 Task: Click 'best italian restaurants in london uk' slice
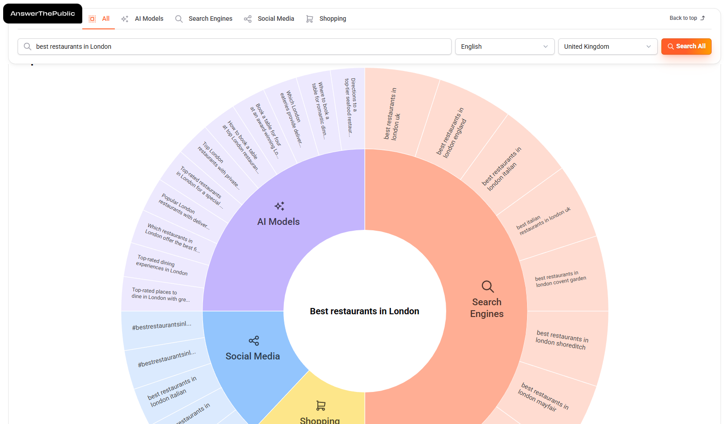(x=544, y=221)
